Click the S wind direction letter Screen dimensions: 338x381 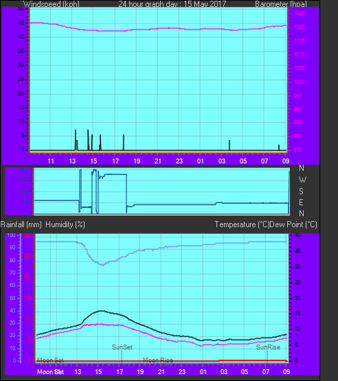(x=302, y=192)
